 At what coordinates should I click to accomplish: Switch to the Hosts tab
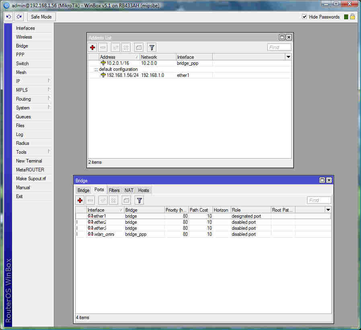pos(144,190)
